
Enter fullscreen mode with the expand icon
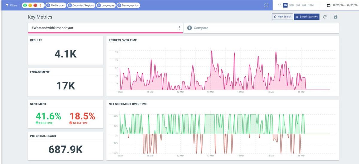[267, 5]
